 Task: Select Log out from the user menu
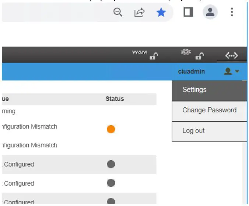click(x=193, y=131)
